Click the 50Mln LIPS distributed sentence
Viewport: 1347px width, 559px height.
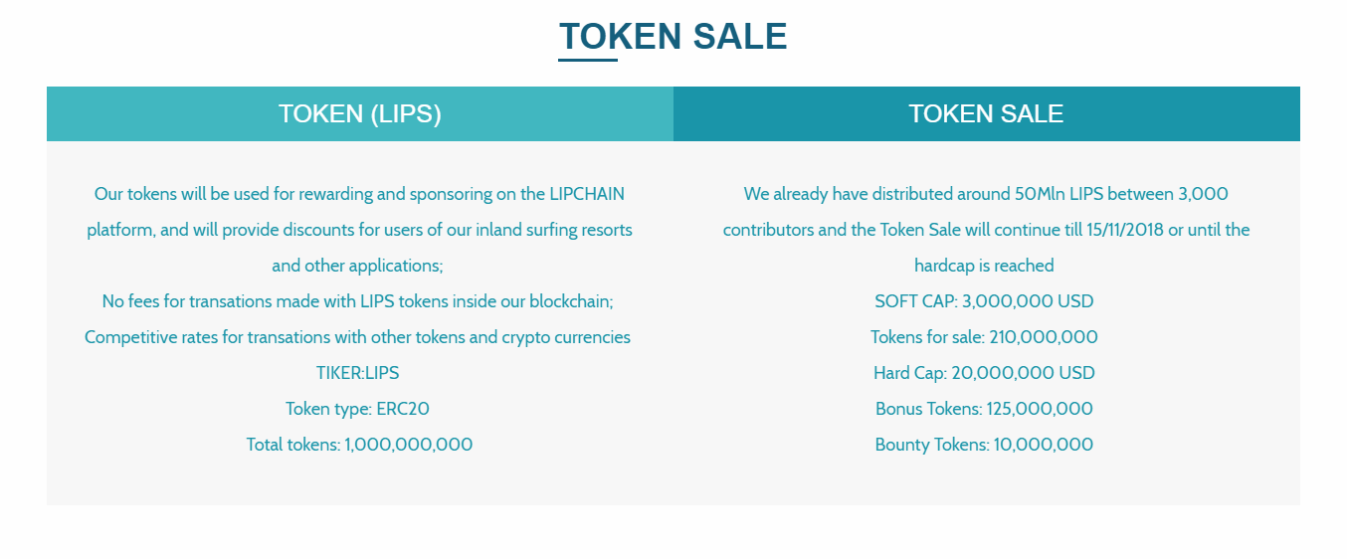click(x=986, y=194)
